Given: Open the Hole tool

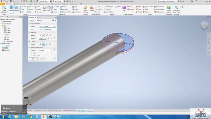Looking at the screenshot, I should (45, 9).
